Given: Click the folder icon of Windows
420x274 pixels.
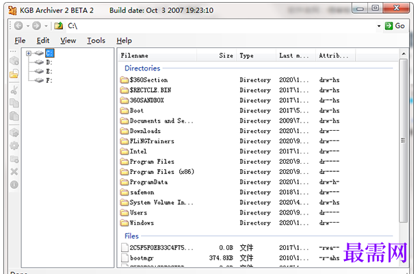Looking at the screenshot, I should (x=124, y=223).
